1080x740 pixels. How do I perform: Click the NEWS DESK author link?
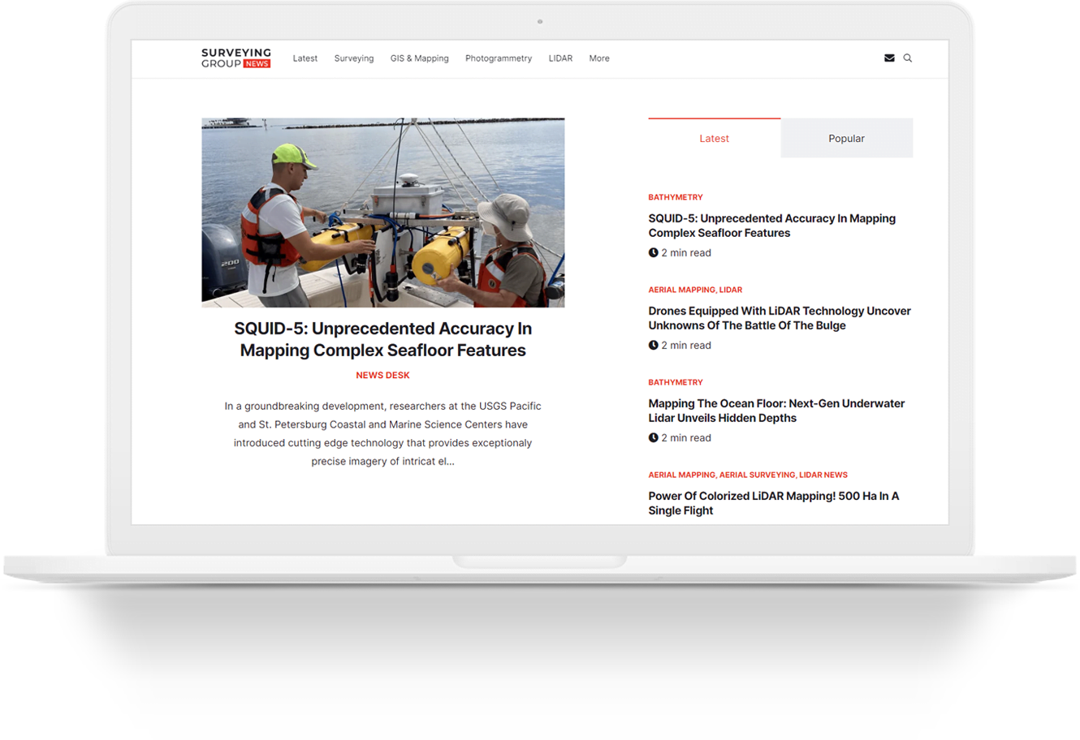(x=382, y=376)
